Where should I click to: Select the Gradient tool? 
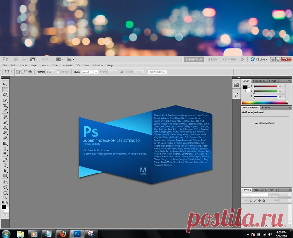tap(5, 143)
